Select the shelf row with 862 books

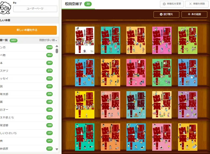[27, 55]
